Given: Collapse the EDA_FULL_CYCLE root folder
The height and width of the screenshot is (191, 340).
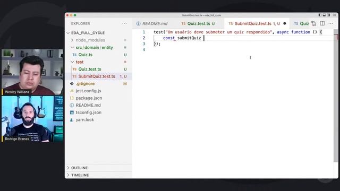Looking at the screenshot, I should pyautogui.click(x=68, y=33).
